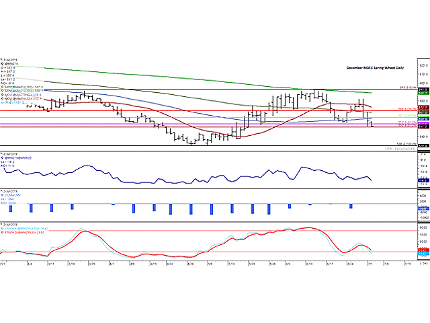The image size is (430, 323).
Task: Click the 529'4 (100.0%) retracement label
Action: pos(407,144)
